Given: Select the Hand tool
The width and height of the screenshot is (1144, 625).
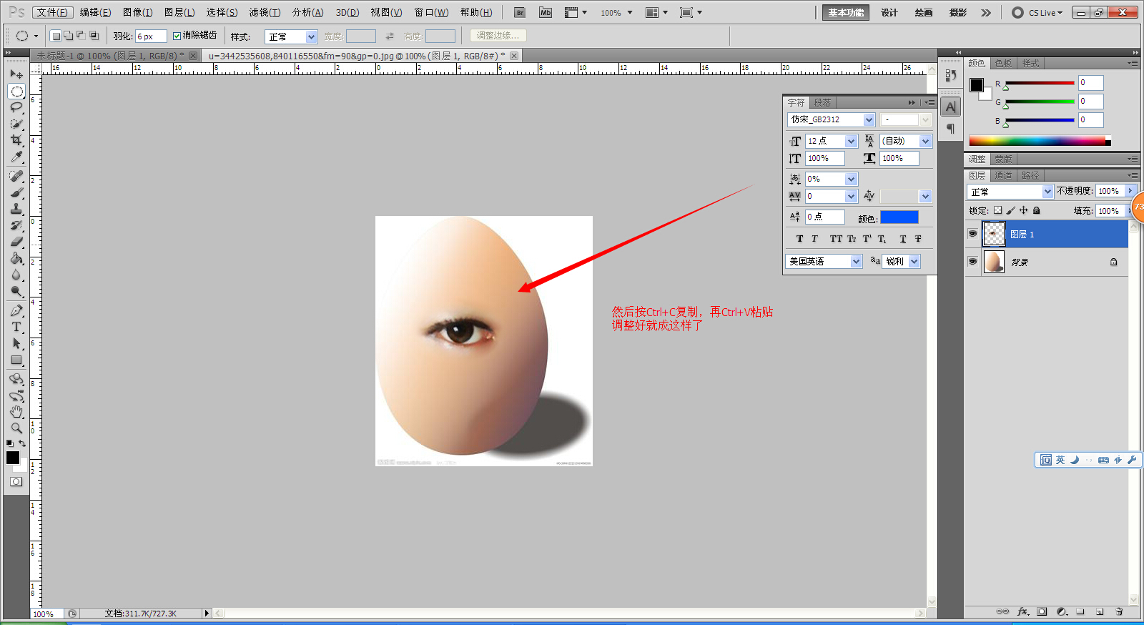Looking at the screenshot, I should [16, 412].
